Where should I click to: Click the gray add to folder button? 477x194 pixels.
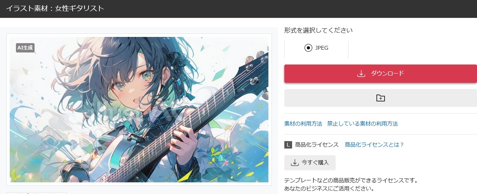381,98
